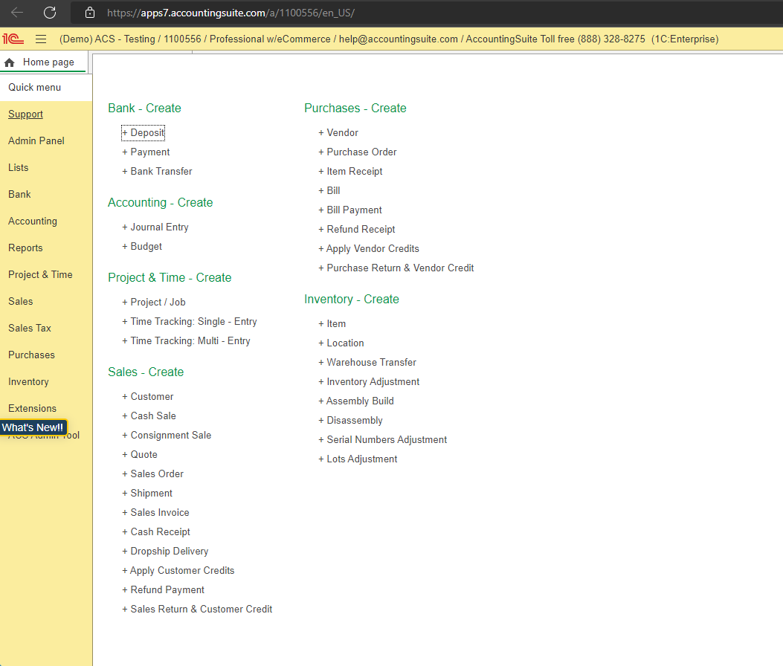Viewport: 783px width, 666px height.
Task: Create a new Assembly Build
Action: [356, 401]
